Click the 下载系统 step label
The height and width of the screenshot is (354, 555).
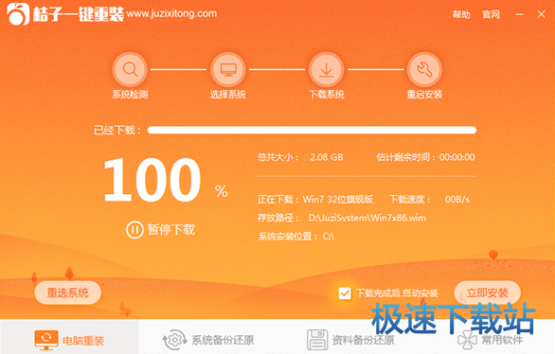tap(327, 95)
